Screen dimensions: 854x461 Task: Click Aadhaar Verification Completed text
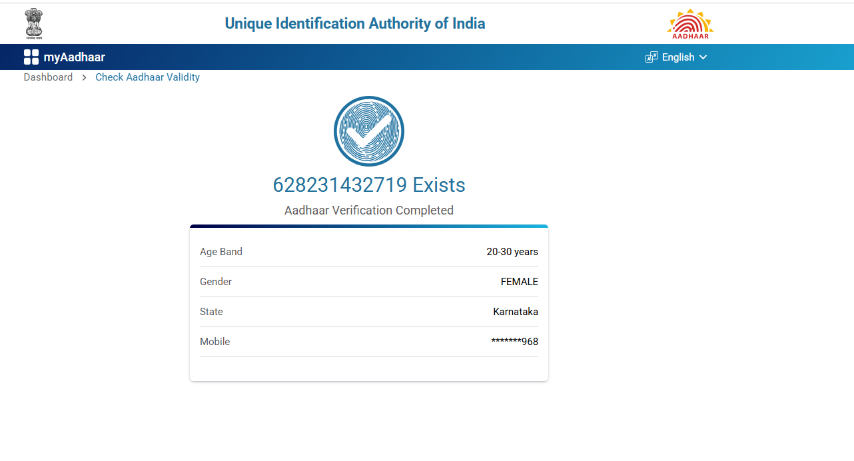(369, 211)
